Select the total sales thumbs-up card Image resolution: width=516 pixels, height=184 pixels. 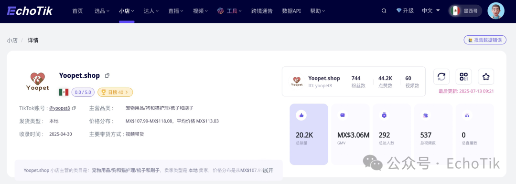[309, 134]
